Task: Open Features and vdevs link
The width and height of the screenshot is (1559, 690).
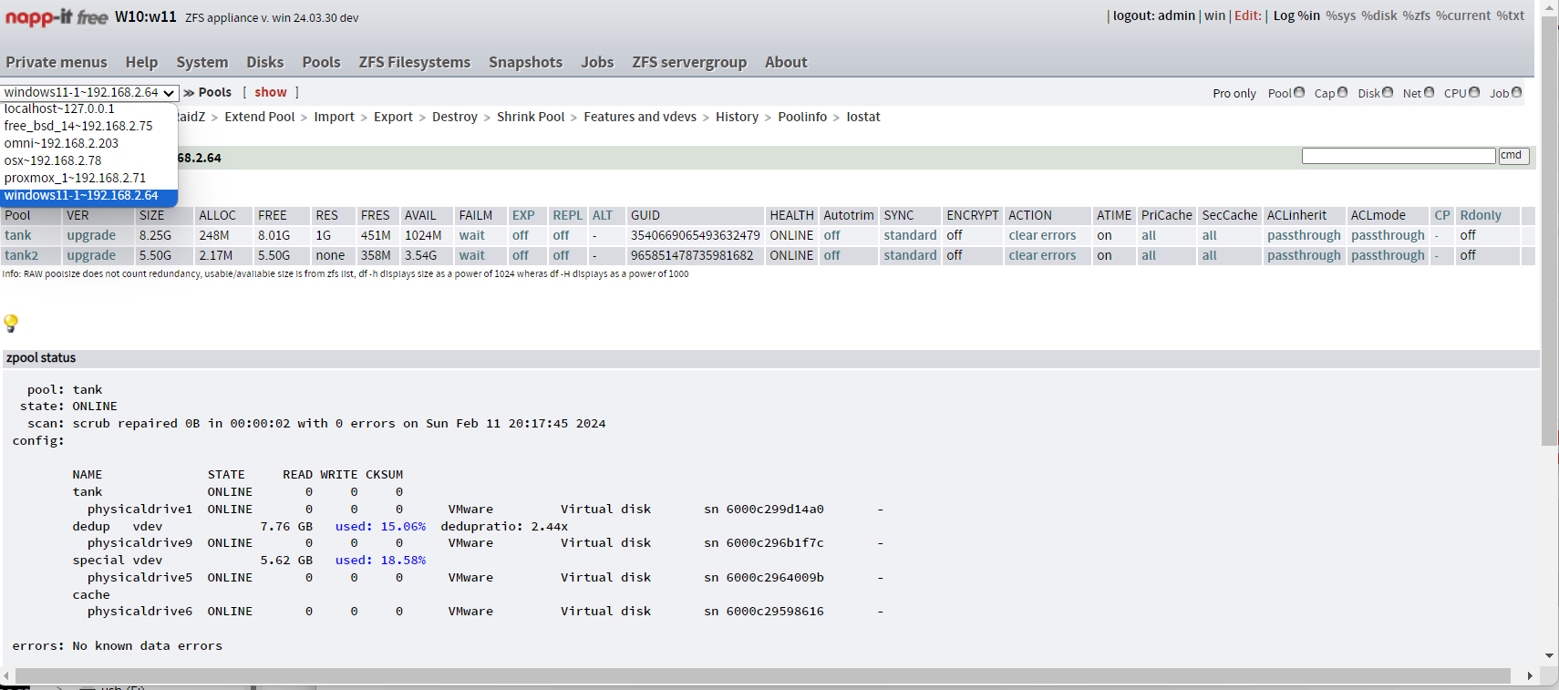Action: (640, 117)
